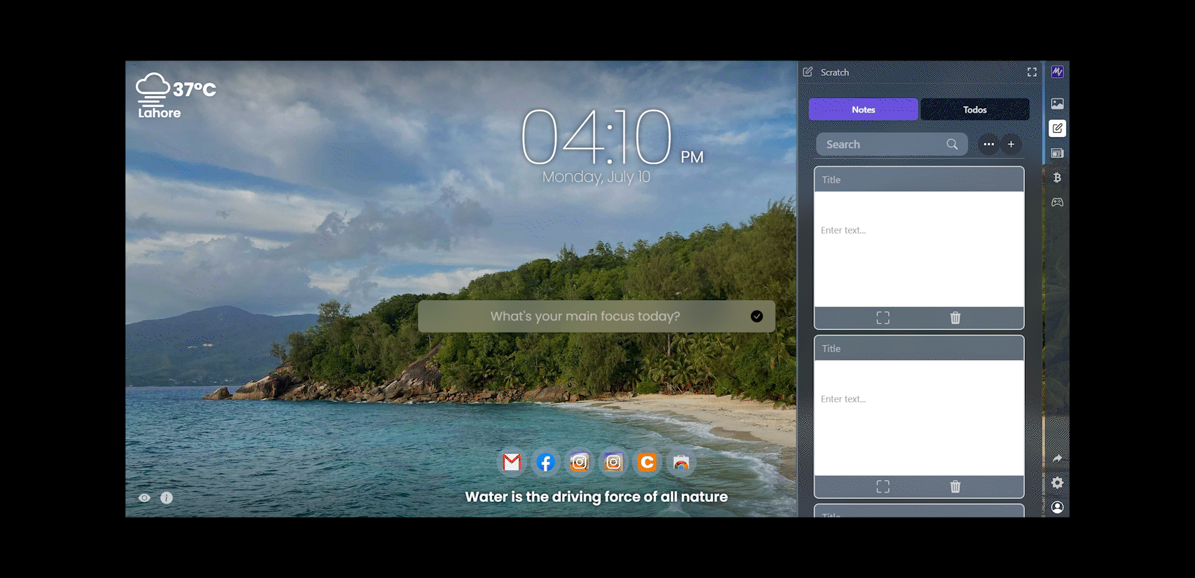Open the more options menu next to search
Screen dimensions: 1195x578
click(988, 144)
